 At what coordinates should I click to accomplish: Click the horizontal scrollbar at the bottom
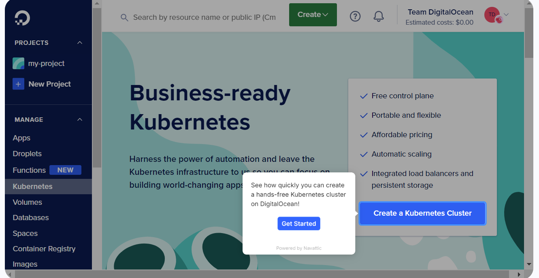coord(262,274)
